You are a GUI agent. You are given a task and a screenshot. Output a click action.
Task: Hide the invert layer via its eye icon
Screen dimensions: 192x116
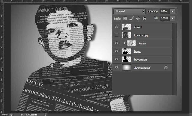coord(116,27)
